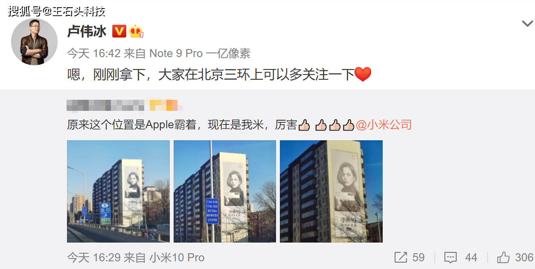Open the post options chevron menu
This screenshot has width=535, height=269.
click(x=528, y=23)
